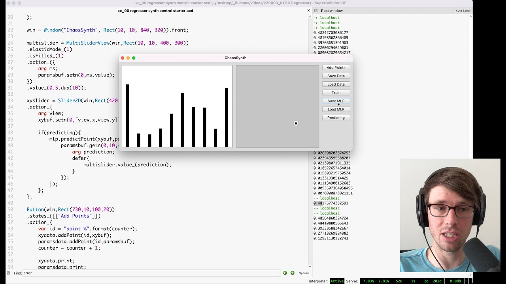Click the last multislider bar
The height and width of the screenshot is (284, 506).
coord(227,118)
